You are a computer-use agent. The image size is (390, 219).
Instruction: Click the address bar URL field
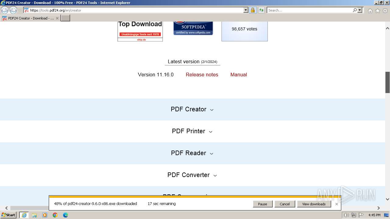tap(136, 10)
